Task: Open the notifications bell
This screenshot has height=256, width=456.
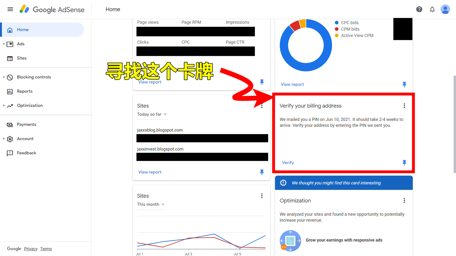Action: point(432,9)
